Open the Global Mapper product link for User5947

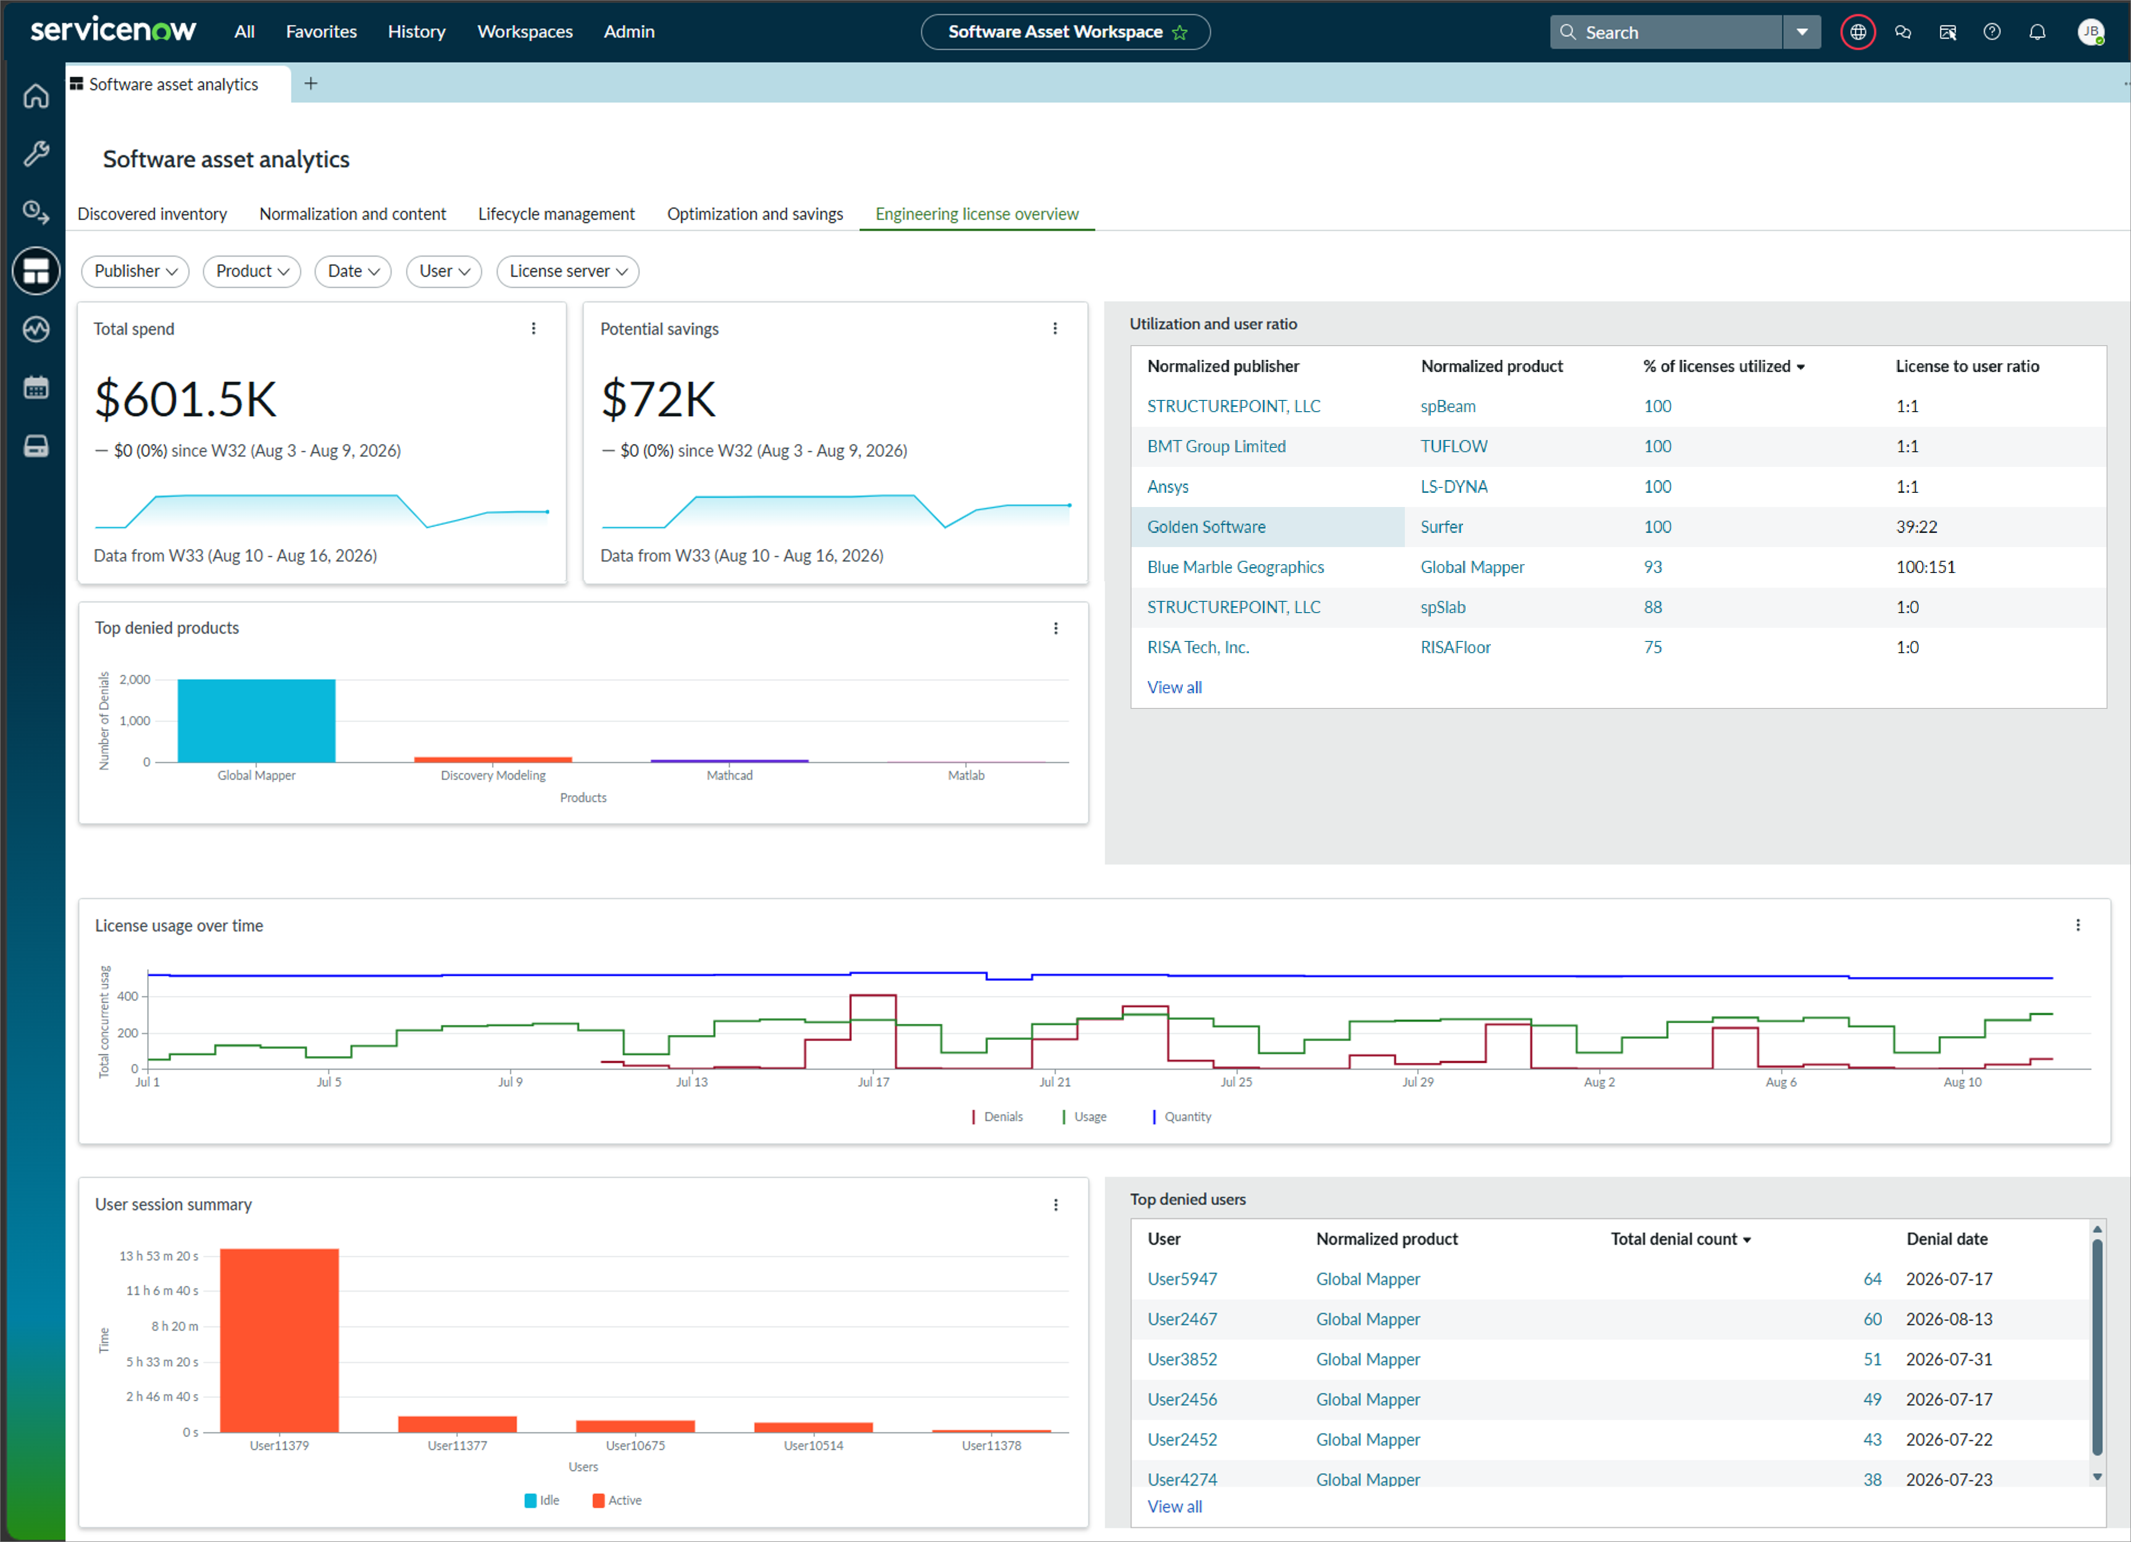click(x=1367, y=1279)
